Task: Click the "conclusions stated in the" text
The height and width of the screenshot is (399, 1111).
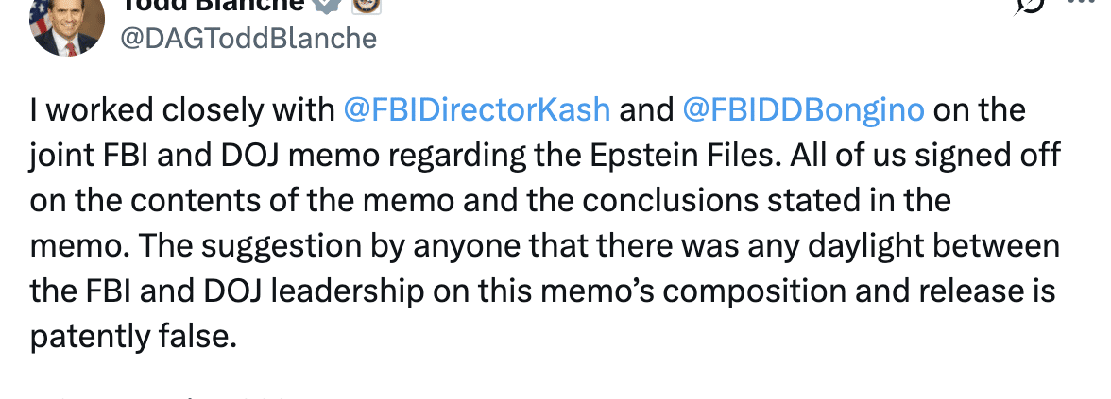Action: click(767, 201)
